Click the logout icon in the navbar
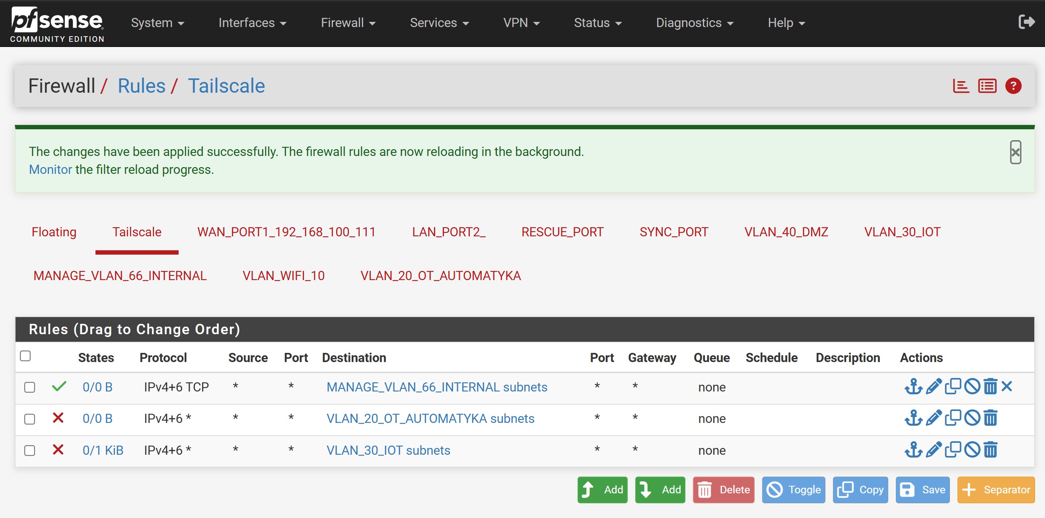Viewport: 1045px width, 518px height. point(1026,22)
